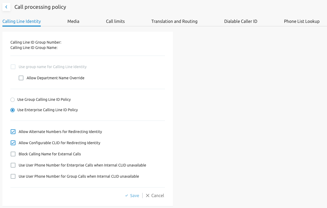This screenshot has width=327, height=208.
Task: Open Translation and Routing tab
Action: [x=174, y=21]
